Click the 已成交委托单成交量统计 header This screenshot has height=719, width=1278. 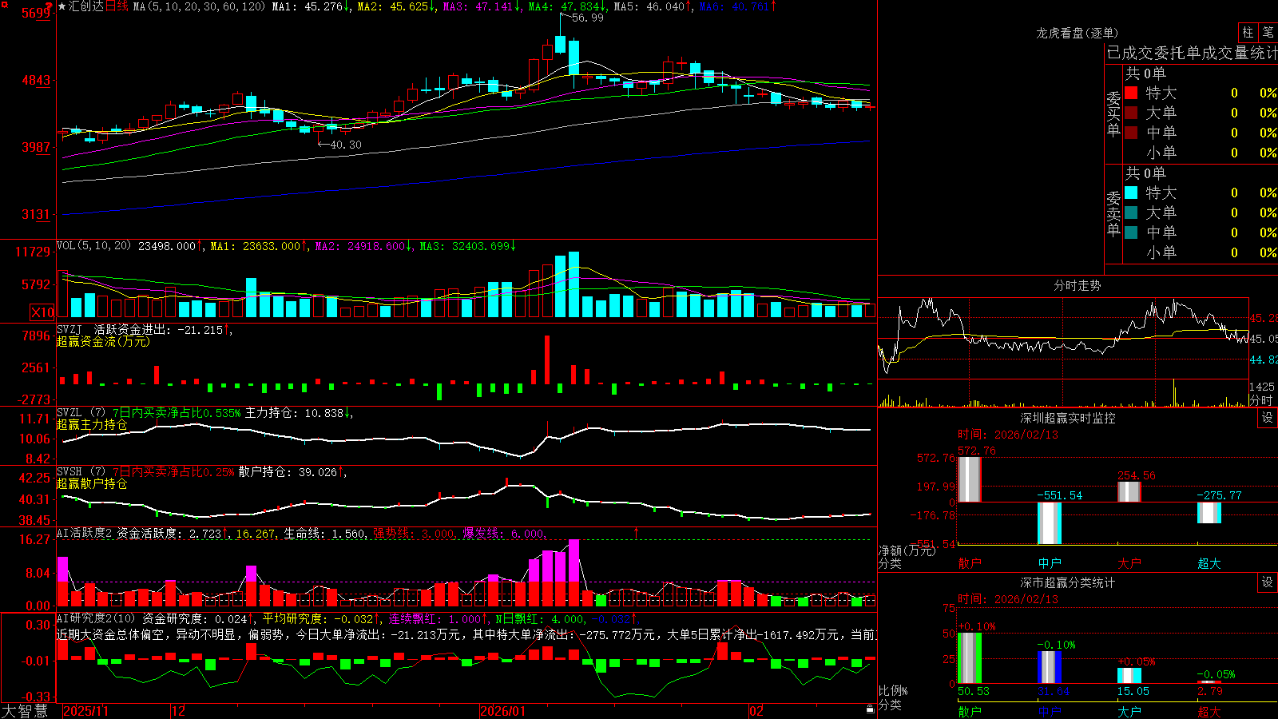click(x=1192, y=53)
